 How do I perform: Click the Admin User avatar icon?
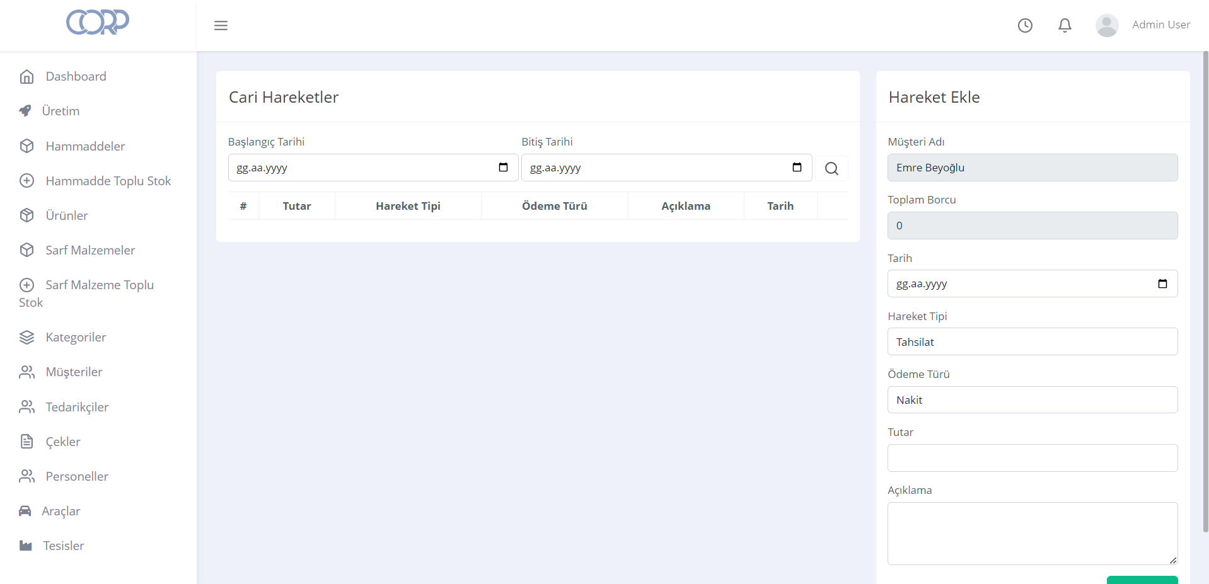(x=1106, y=25)
